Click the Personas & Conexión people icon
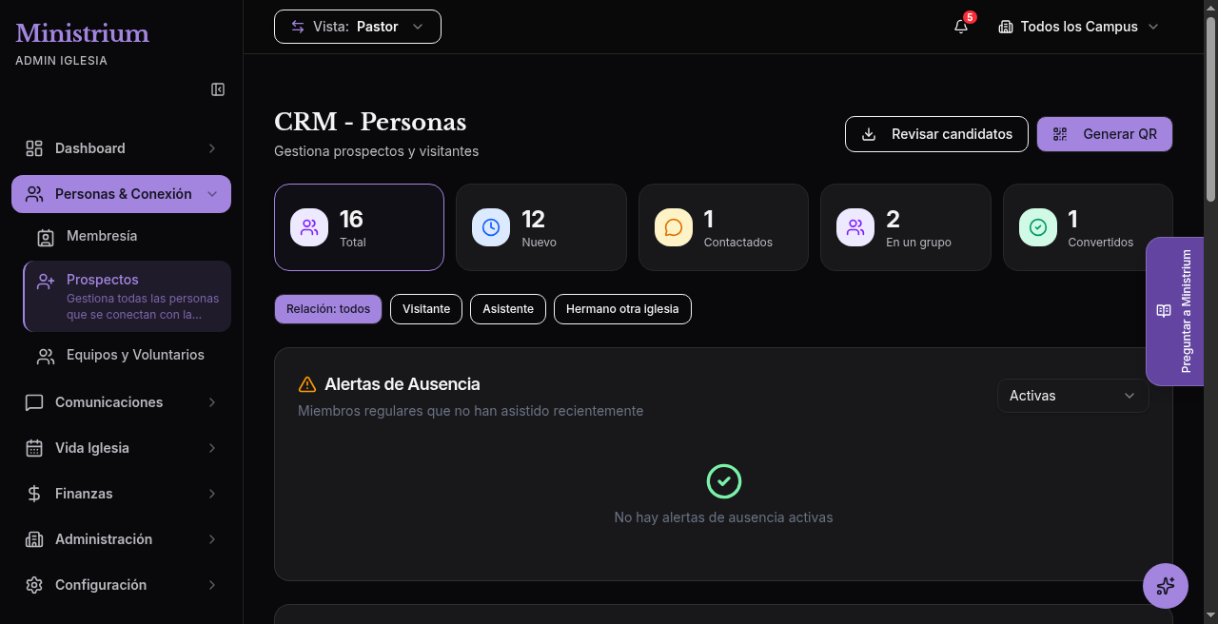This screenshot has width=1218, height=624. [x=34, y=194]
